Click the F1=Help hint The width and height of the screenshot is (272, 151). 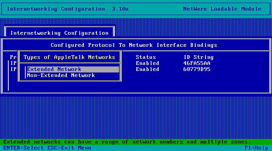256,148
